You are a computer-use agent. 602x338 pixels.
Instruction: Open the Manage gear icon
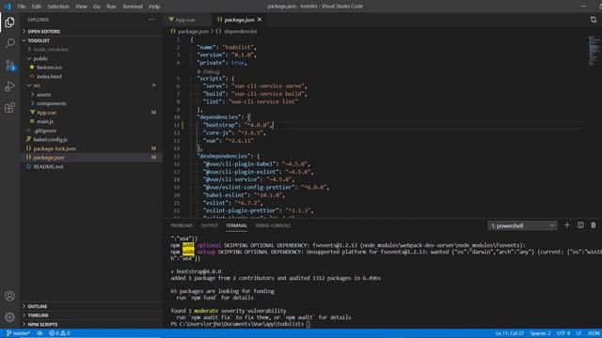click(x=9, y=317)
